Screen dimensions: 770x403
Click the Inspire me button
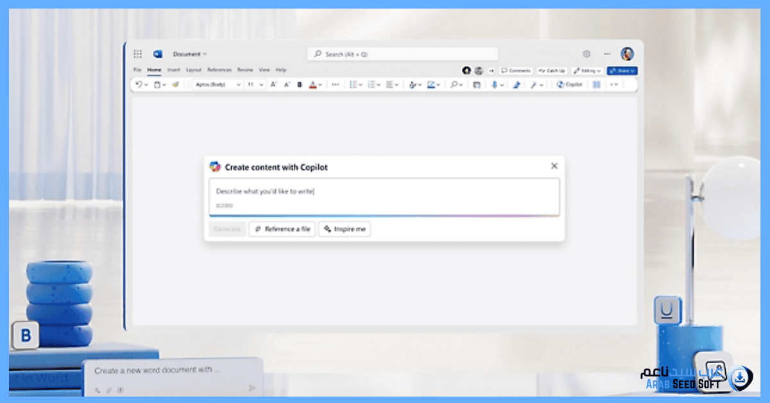(345, 229)
